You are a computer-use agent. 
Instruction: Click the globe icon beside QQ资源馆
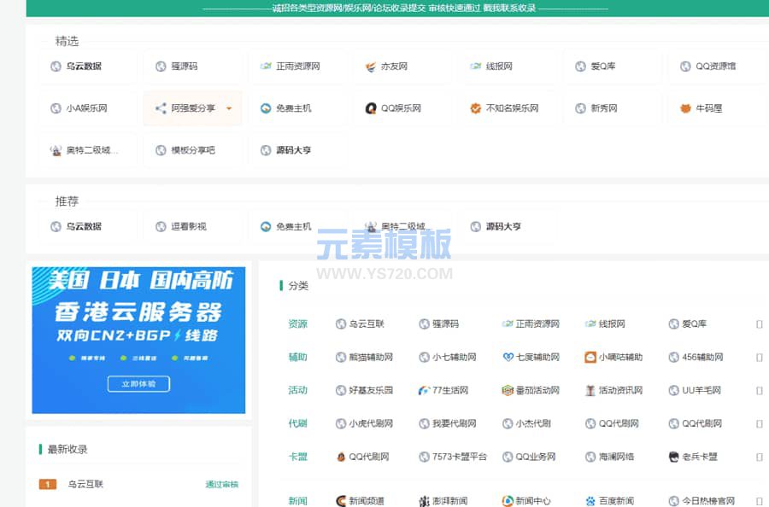click(x=685, y=66)
